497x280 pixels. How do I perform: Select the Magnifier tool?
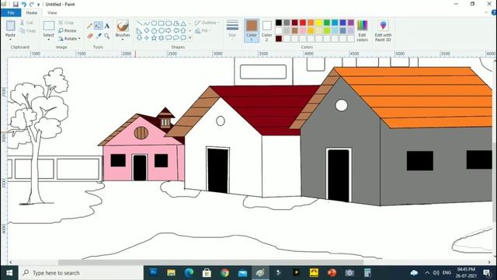[107, 36]
